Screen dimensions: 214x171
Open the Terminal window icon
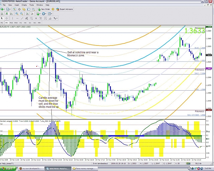(x=28, y=9)
